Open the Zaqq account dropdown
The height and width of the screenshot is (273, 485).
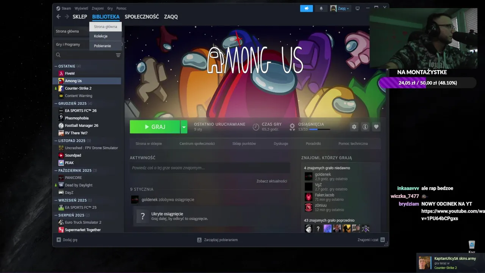340,8
